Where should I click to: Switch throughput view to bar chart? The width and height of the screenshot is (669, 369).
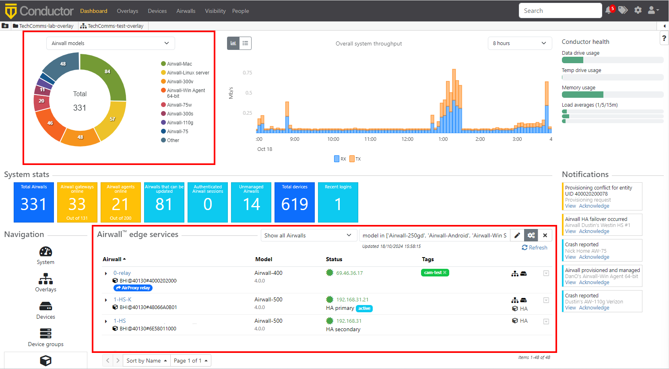click(x=233, y=43)
